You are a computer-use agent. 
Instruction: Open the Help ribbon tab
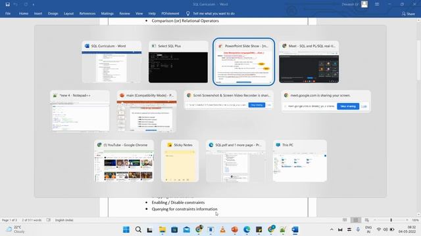pyautogui.click(x=152, y=13)
